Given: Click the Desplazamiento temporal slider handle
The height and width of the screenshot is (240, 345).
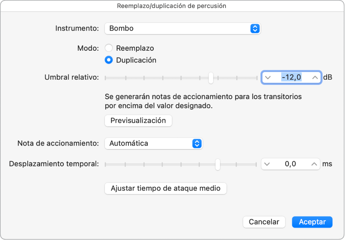Looking at the screenshot, I should [x=217, y=164].
